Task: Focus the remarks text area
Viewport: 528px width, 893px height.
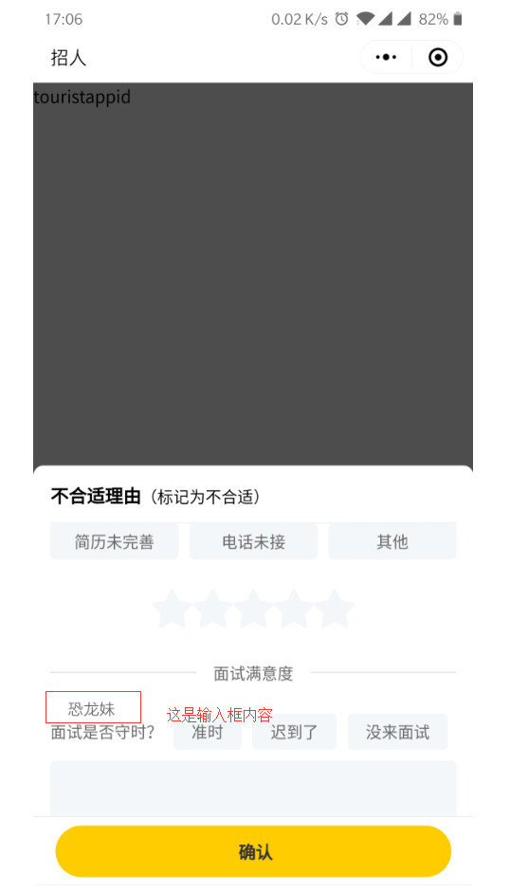Action: coord(253,788)
